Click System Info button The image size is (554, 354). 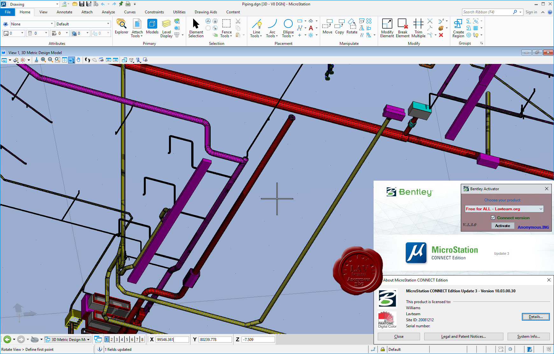click(x=528, y=336)
